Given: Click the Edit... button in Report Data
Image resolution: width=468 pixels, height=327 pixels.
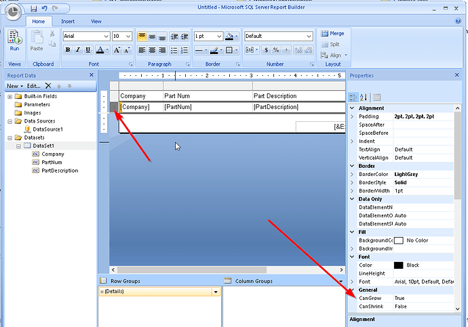Looking at the screenshot, I should click(34, 86).
